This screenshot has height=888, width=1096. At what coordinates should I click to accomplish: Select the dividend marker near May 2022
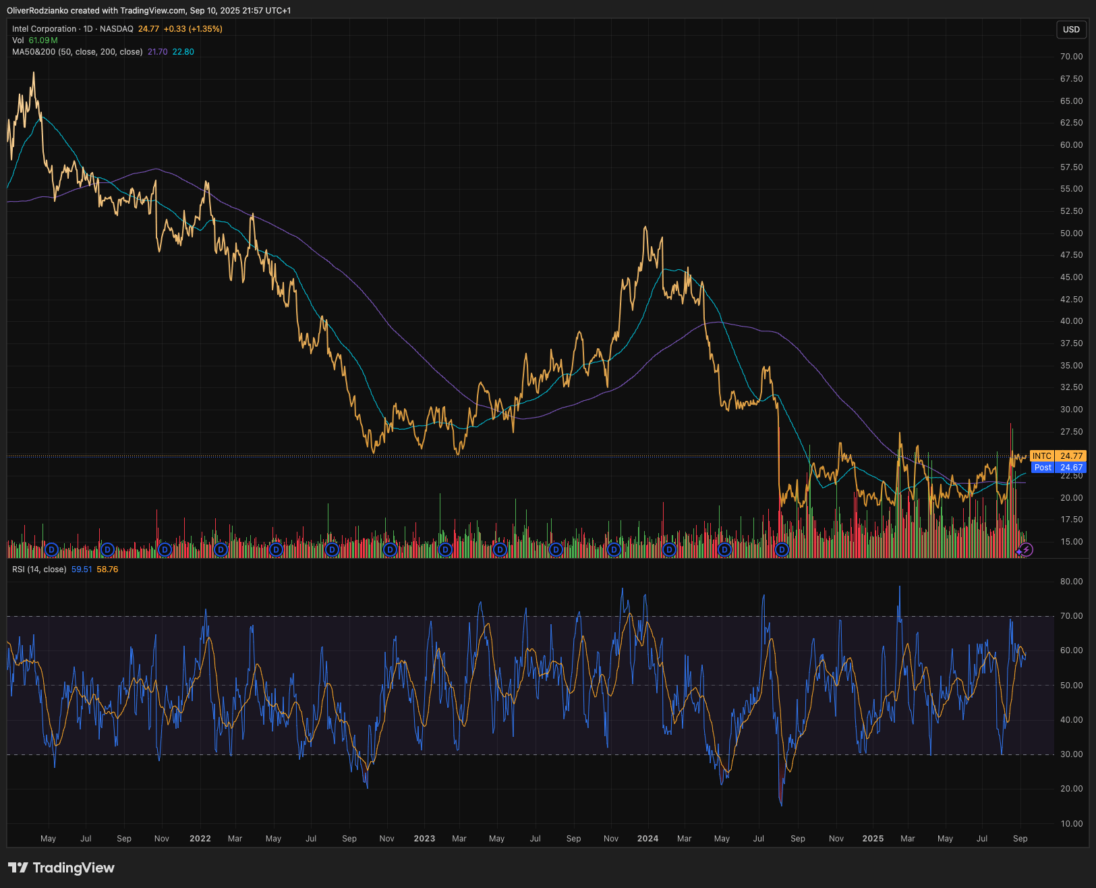276,550
